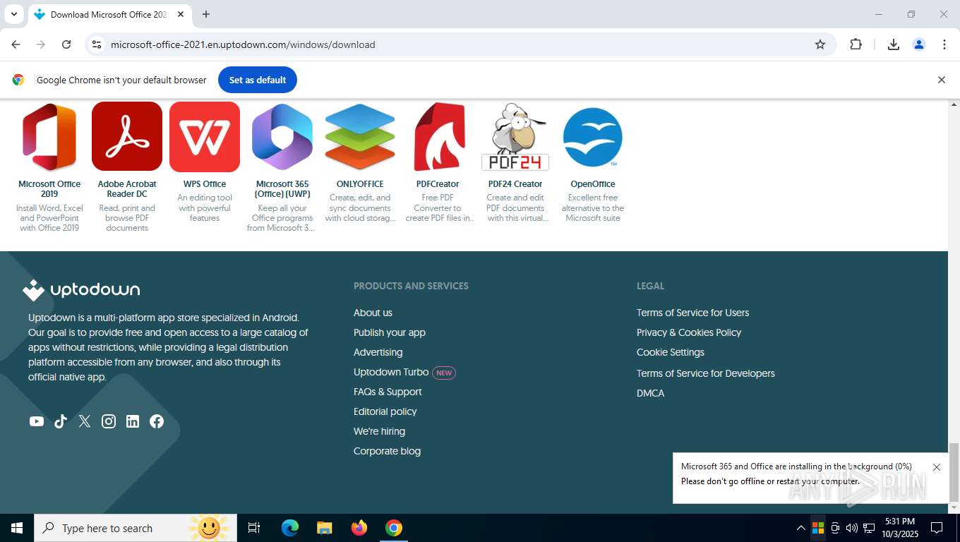Open the PDF24 Creator sheep icon
Viewport: 960px width, 542px height.
coord(515,137)
